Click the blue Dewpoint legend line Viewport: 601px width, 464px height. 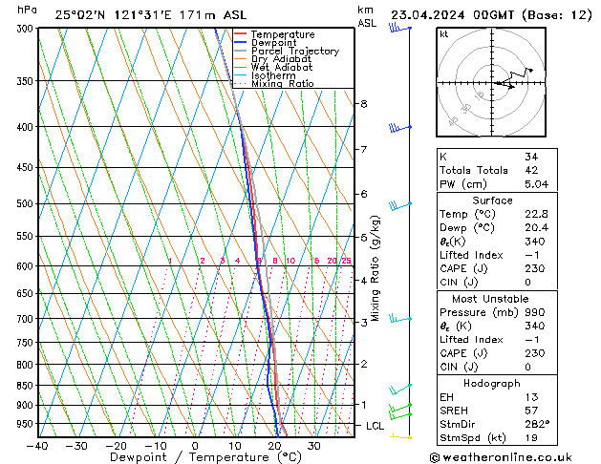pos(240,42)
